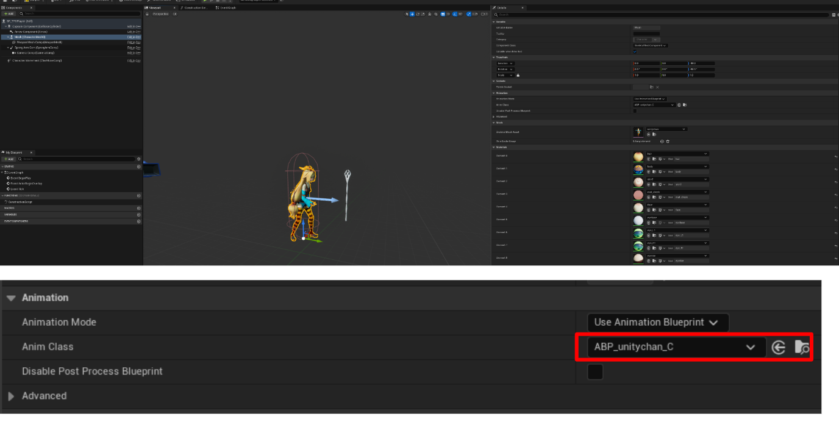This screenshot has height=427, width=839.
Task: Add new graph with GRAPHS plus icon
Action: tap(138, 167)
